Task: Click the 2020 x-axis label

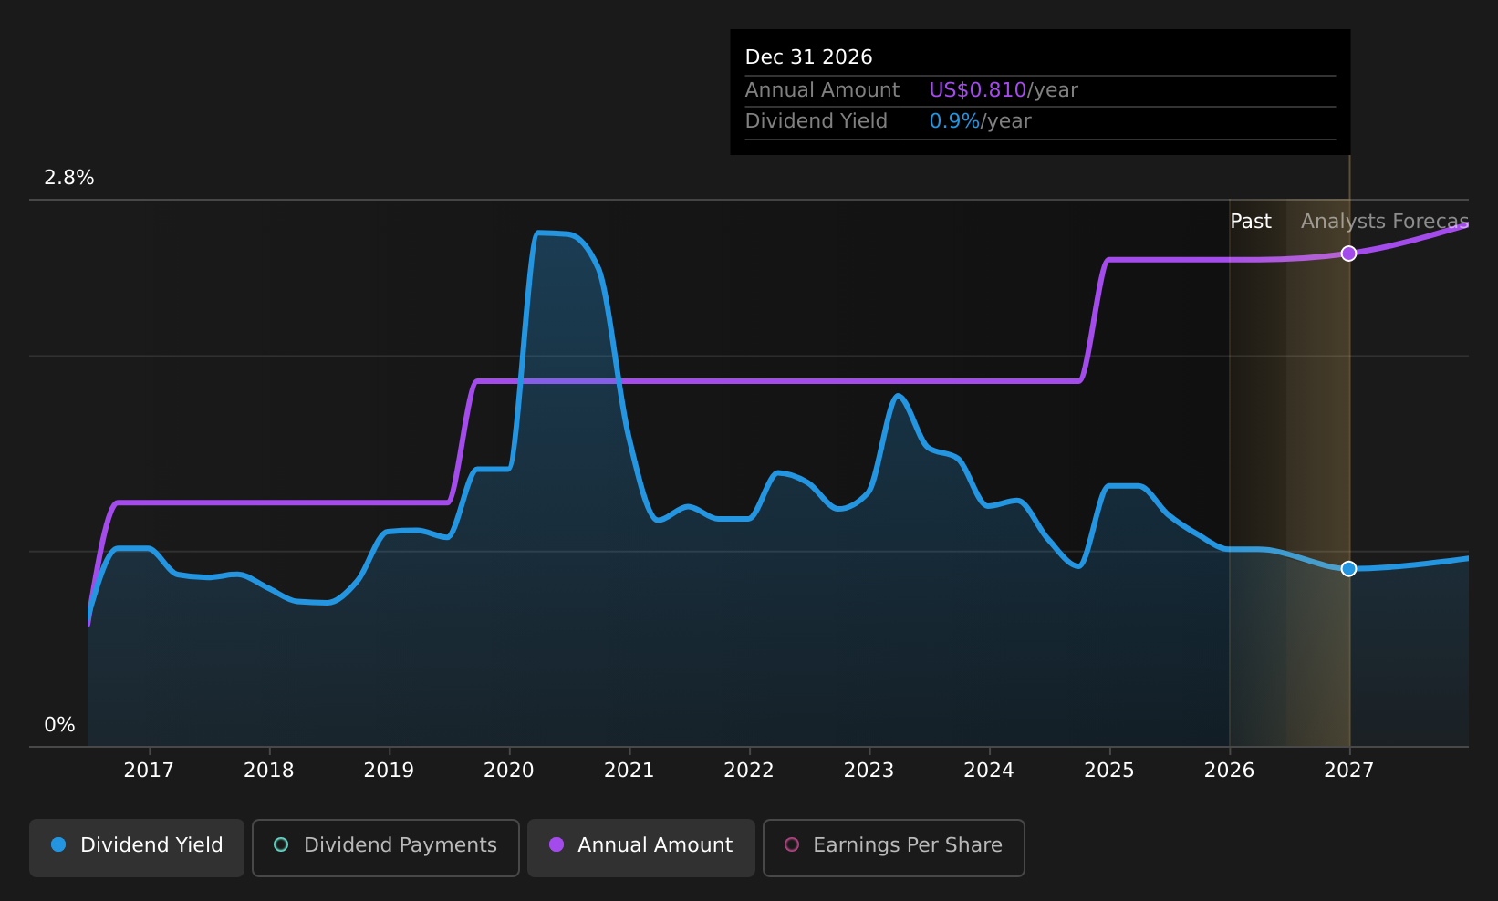Action: pos(509,771)
